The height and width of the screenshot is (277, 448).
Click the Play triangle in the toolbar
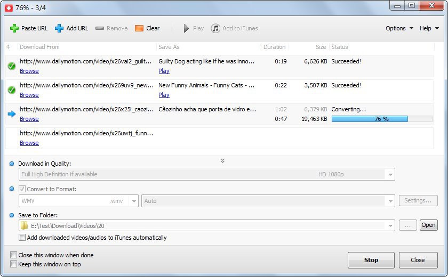[186, 28]
